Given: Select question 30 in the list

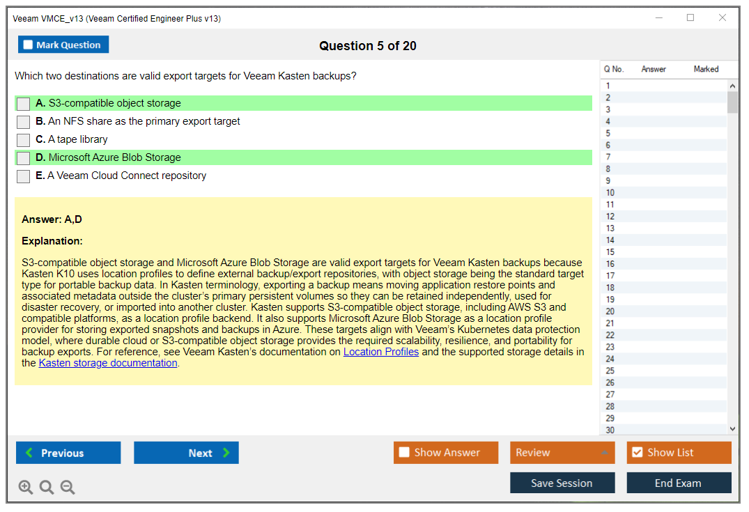Looking at the screenshot, I should [x=664, y=430].
